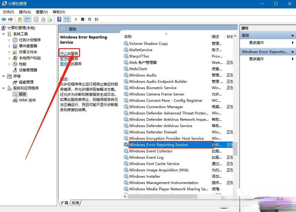This screenshot has height=212, width=296.
Task: Click the 暂停 this service link
Action: pyautogui.click(x=64, y=59)
